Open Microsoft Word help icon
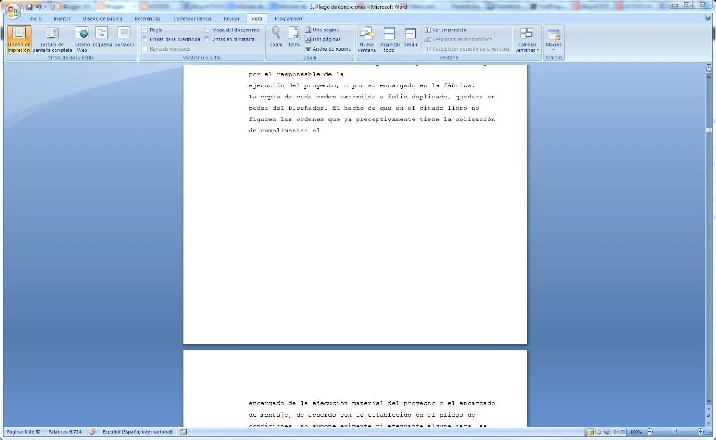716x440 pixels. point(707,18)
